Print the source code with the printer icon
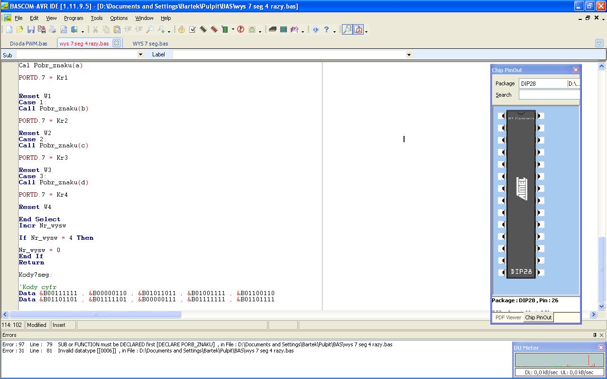Image resolution: width=607 pixels, height=379 pixels. point(53,30)
